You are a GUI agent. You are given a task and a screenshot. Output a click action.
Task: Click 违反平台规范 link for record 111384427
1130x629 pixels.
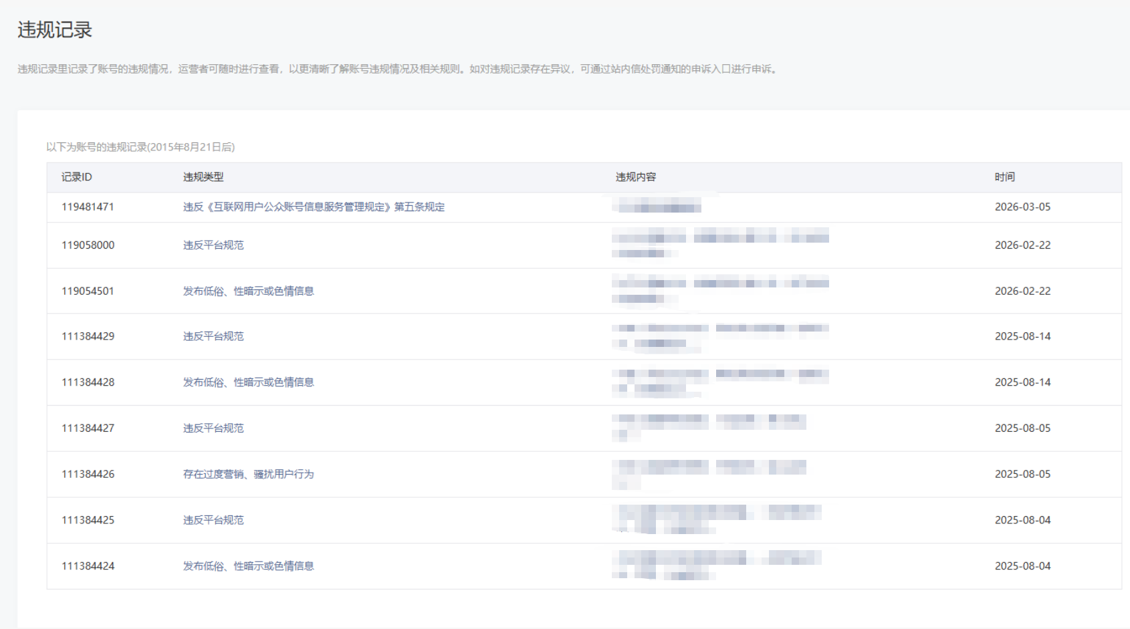click(213, 428)
